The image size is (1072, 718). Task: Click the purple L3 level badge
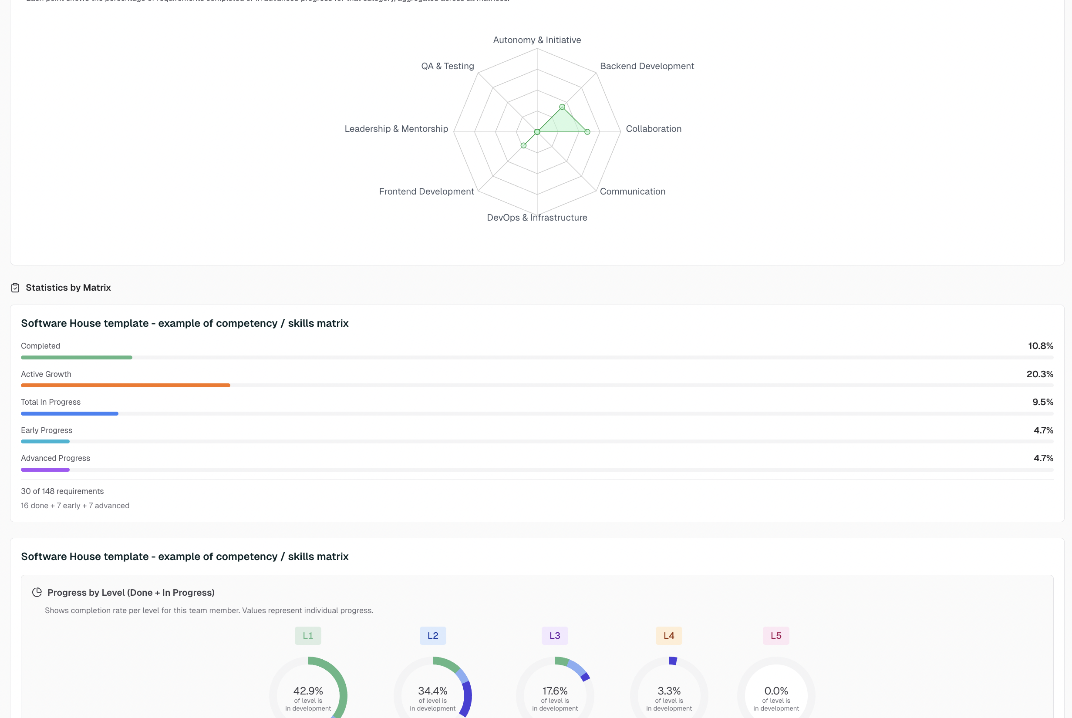click(x=555, y=636)
